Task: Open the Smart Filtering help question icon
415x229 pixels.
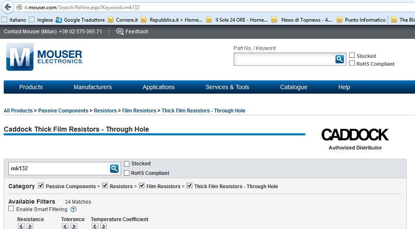Action: (73, 209)
